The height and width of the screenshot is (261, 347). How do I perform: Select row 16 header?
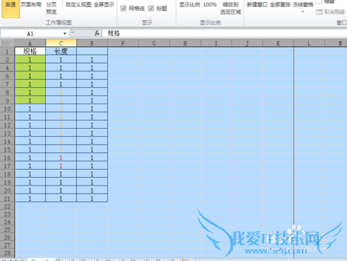click(x=8, y=158)
